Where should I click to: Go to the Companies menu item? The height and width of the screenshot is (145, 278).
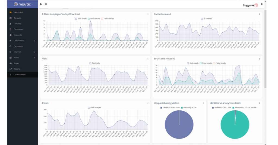18,29
